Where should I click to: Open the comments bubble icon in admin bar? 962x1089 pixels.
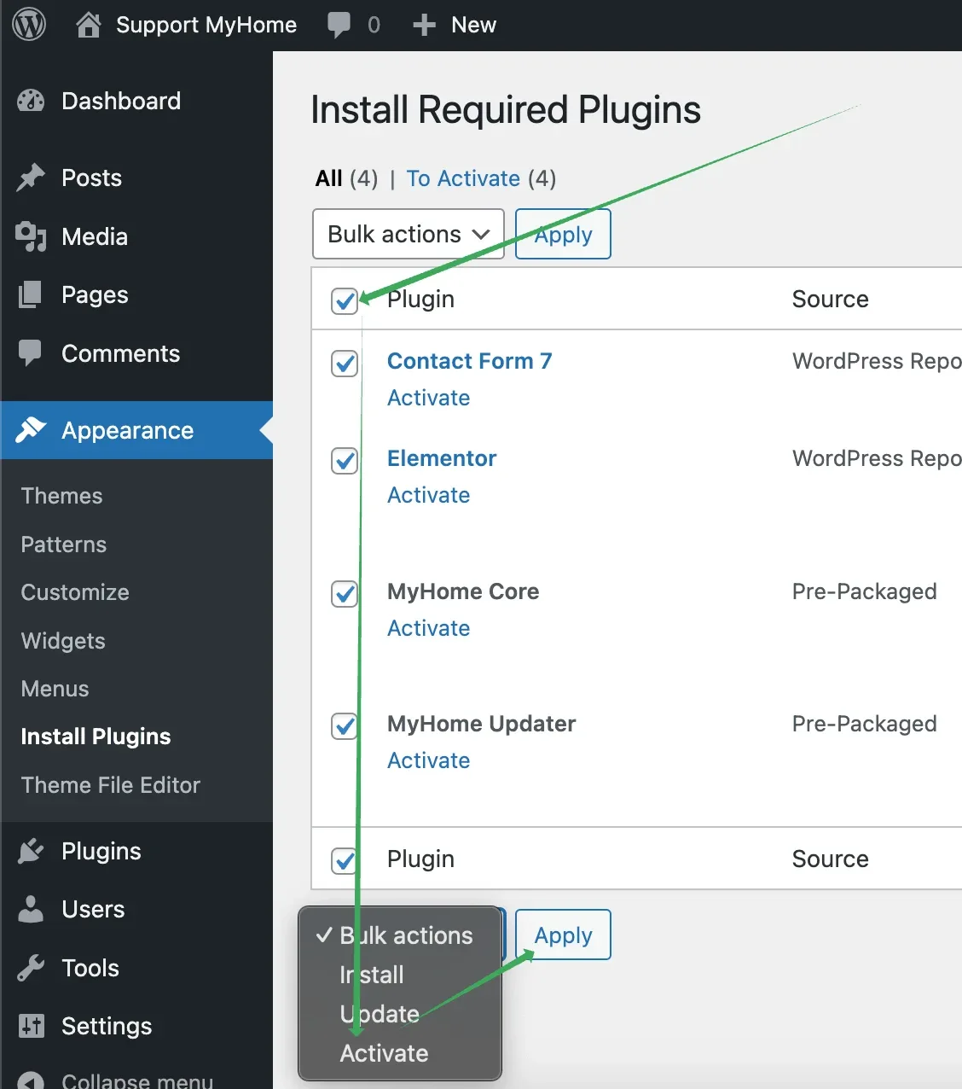click(339, 25)
